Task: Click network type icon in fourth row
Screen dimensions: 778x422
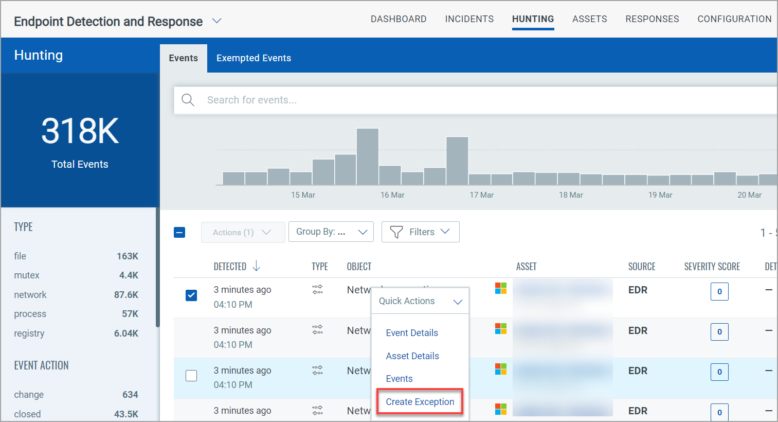Action: 318,410
